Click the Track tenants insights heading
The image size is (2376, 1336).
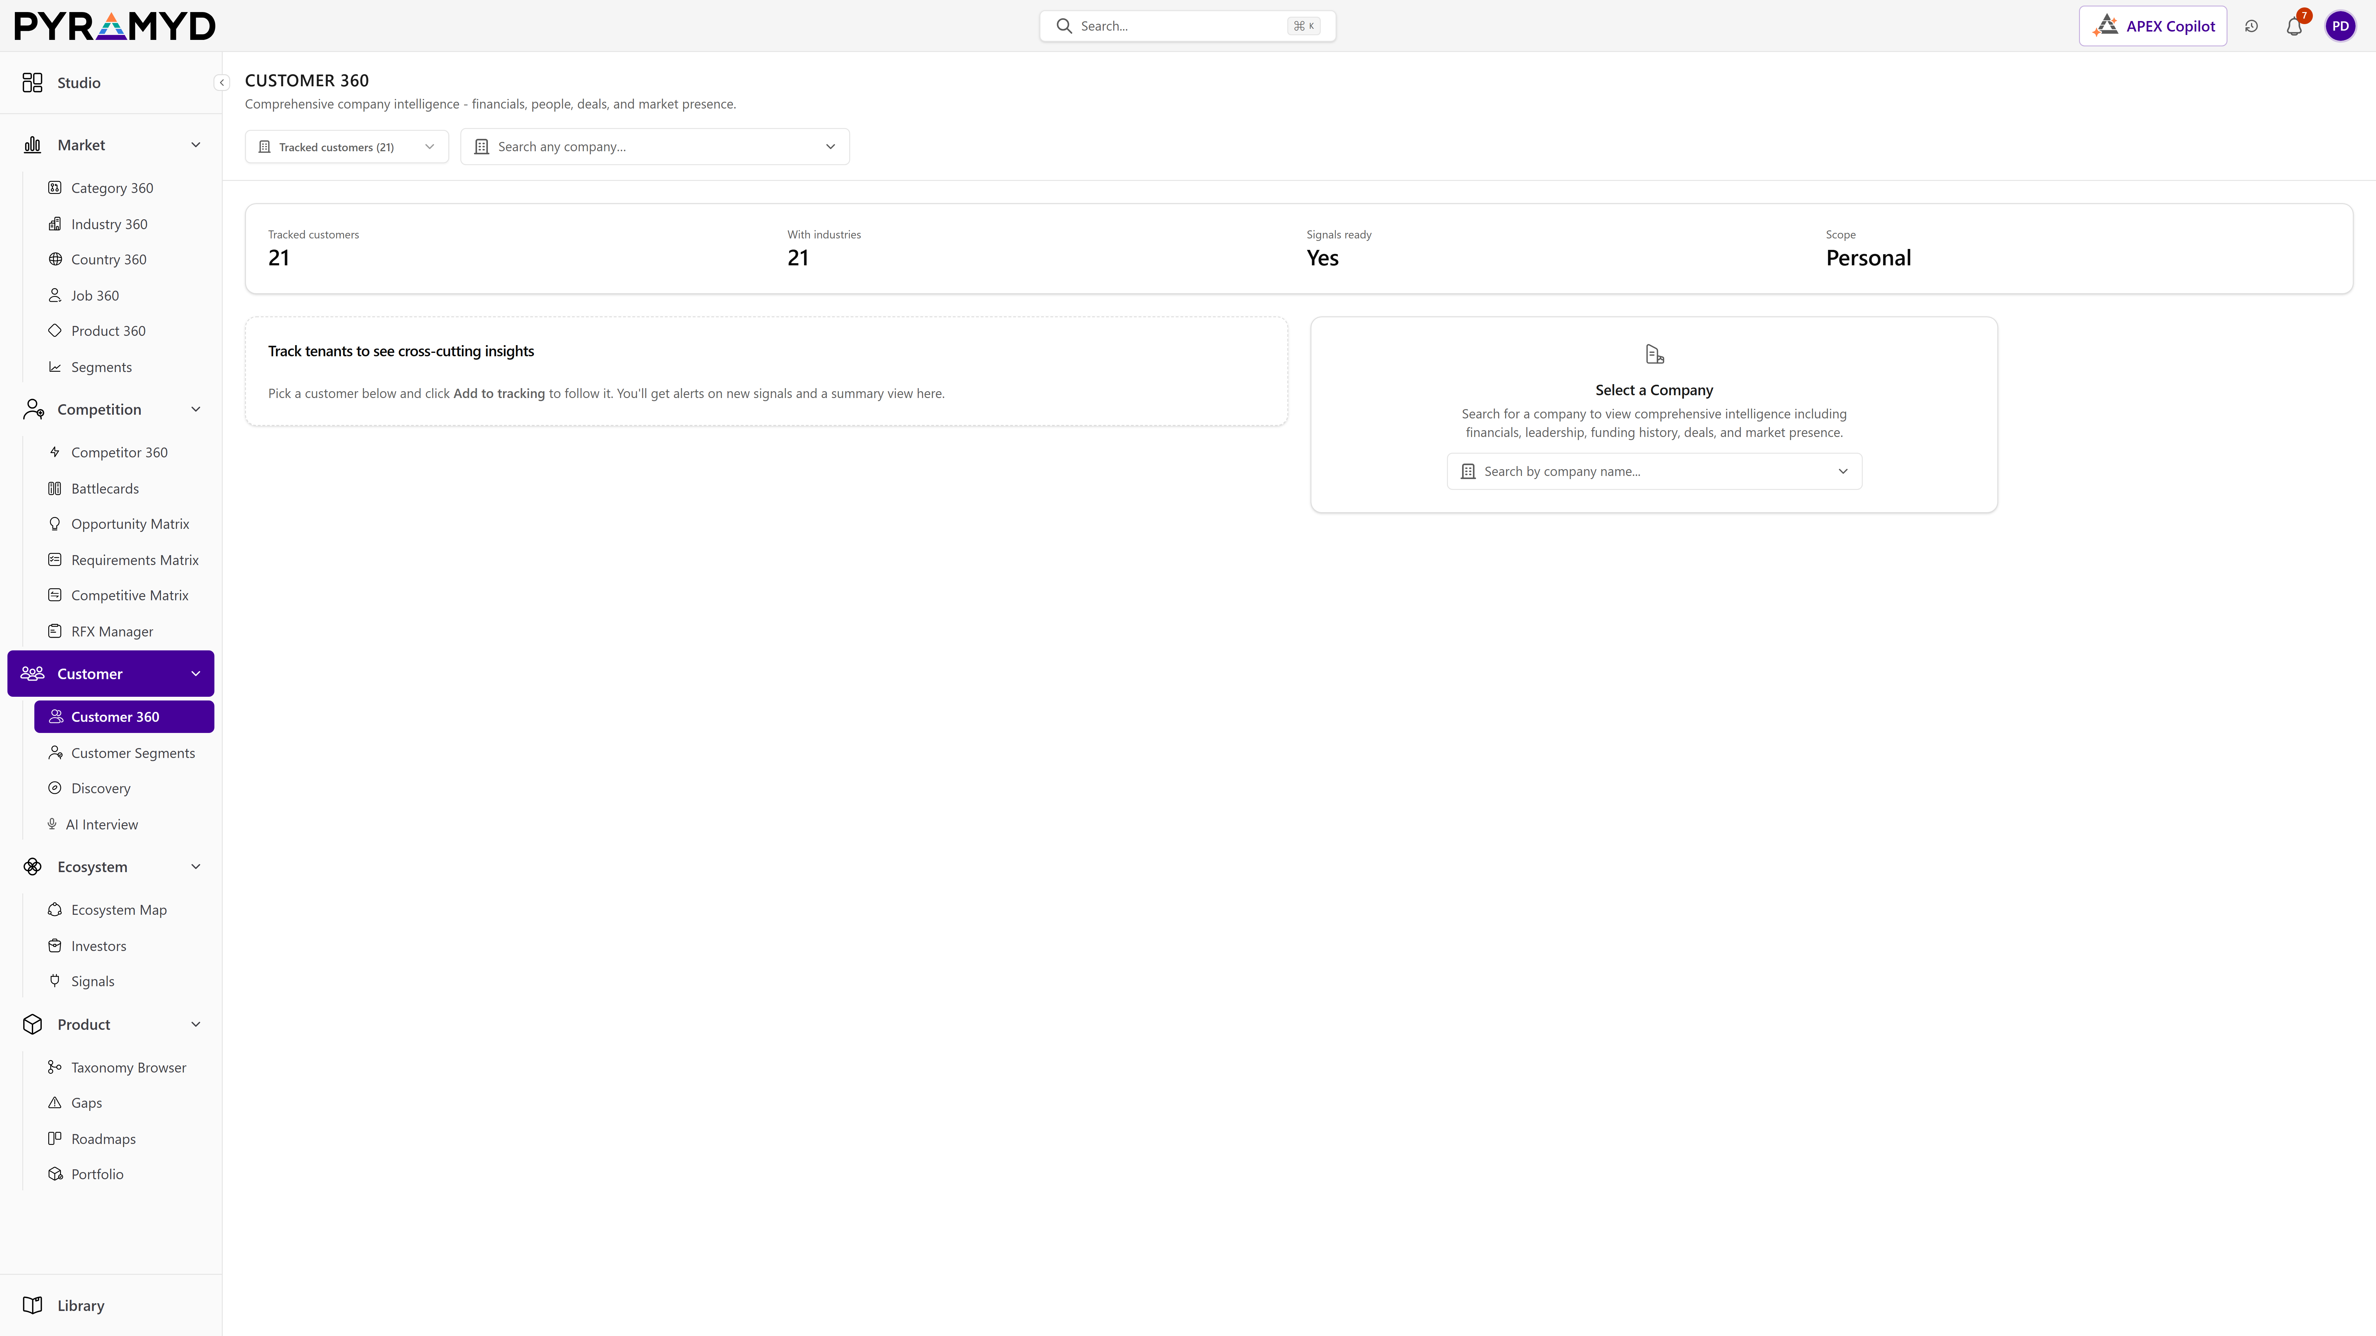click(401, 351)
